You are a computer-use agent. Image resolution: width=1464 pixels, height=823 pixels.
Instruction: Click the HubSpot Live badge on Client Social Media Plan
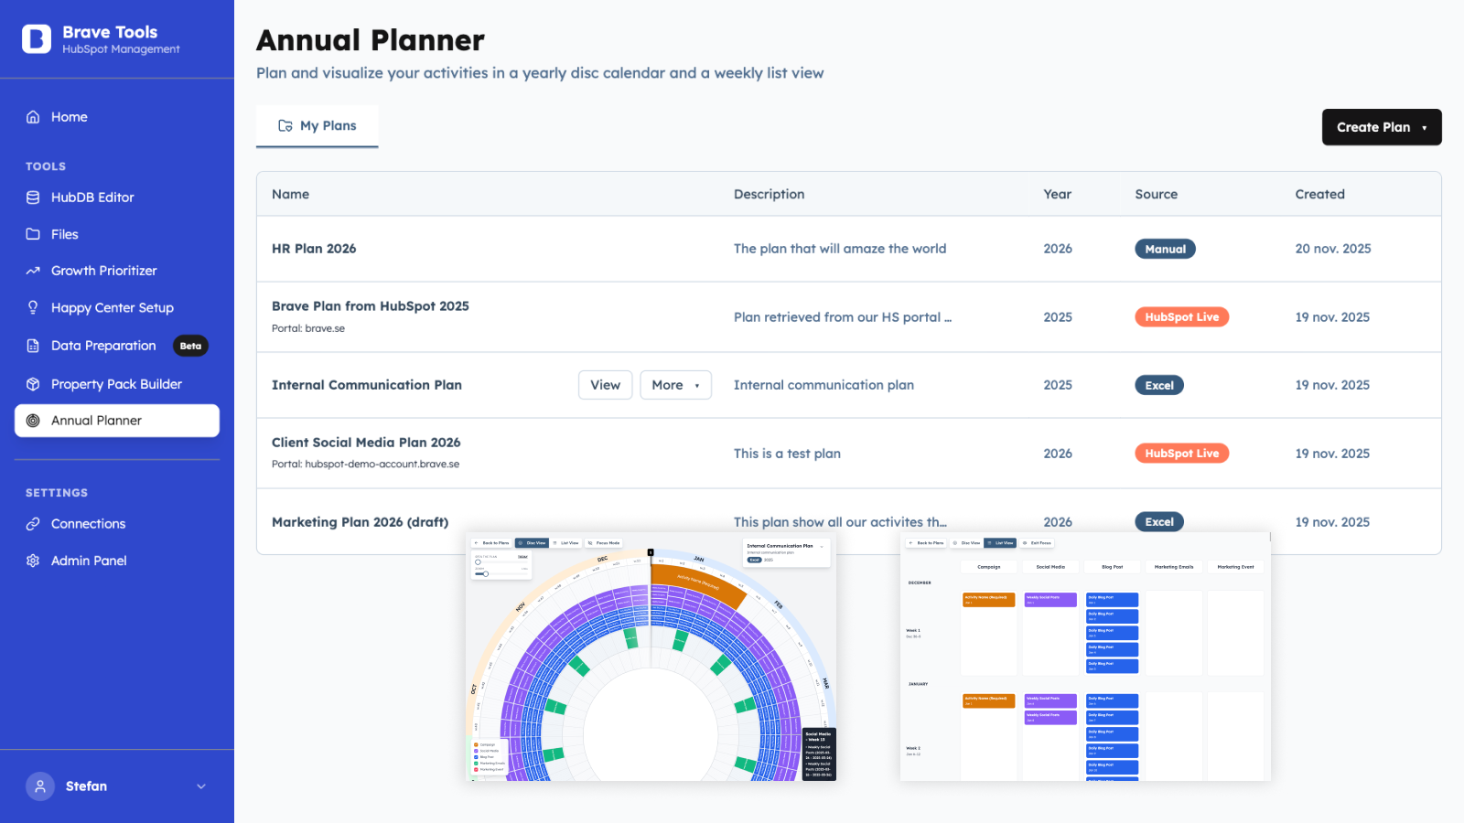click(x=1181, y=453)
